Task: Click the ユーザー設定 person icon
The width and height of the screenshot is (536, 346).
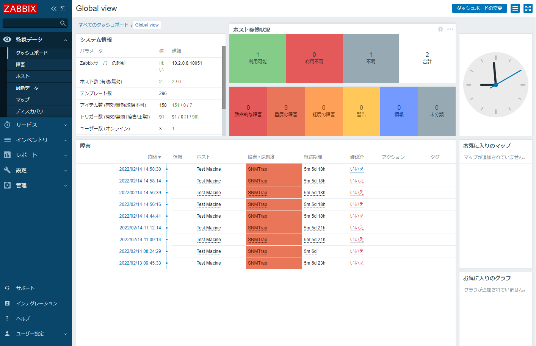Action: [7, 334]
